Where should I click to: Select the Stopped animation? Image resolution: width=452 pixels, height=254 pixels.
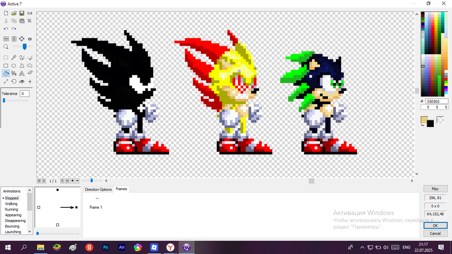(12, 198)
